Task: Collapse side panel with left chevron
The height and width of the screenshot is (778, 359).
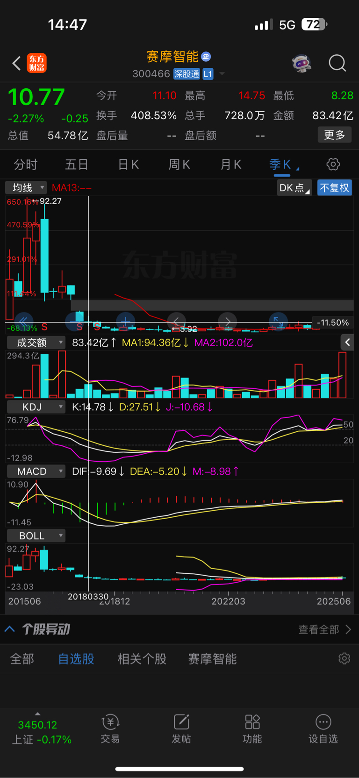Action: pos(347,343)
